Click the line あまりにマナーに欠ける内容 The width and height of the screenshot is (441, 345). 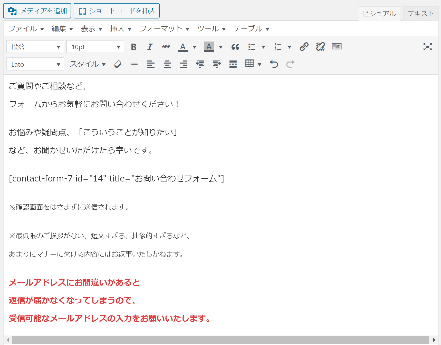[x=96, y=254]
